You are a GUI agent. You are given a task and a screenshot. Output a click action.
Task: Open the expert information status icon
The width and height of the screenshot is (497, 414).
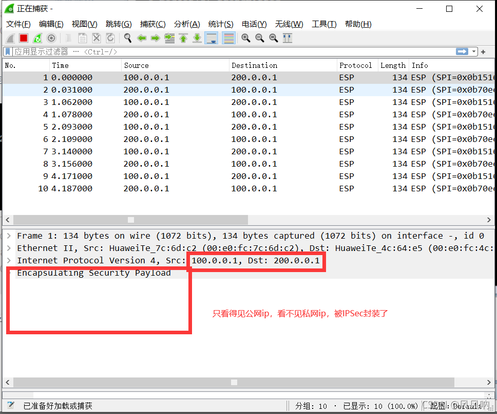pos(10,405)
